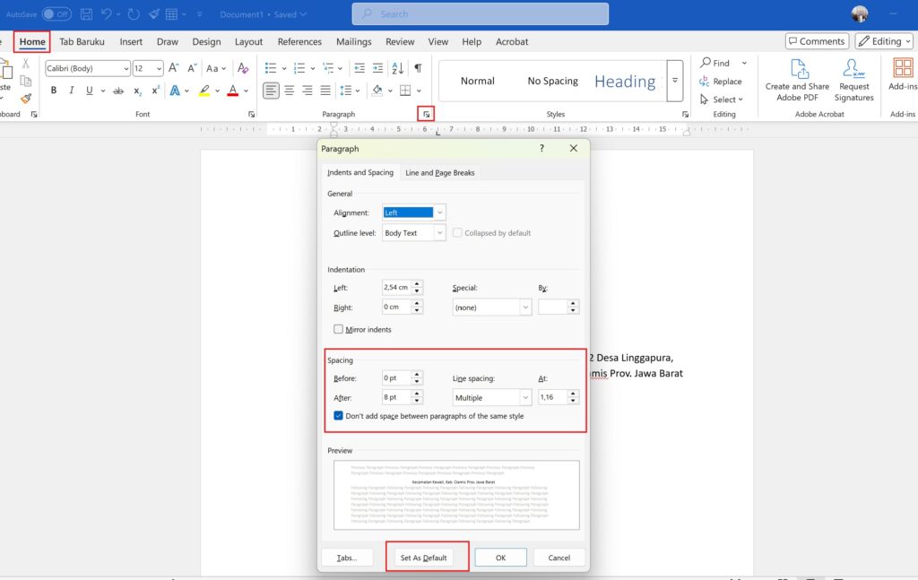Screen dimensions: 918x580
Task: Apply Subscript formatting
Action: (137, 91)
